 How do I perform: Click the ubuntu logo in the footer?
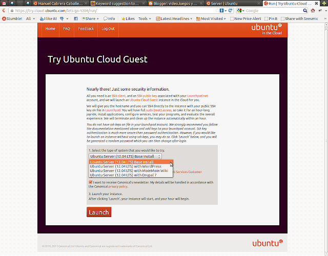point(268,243)
